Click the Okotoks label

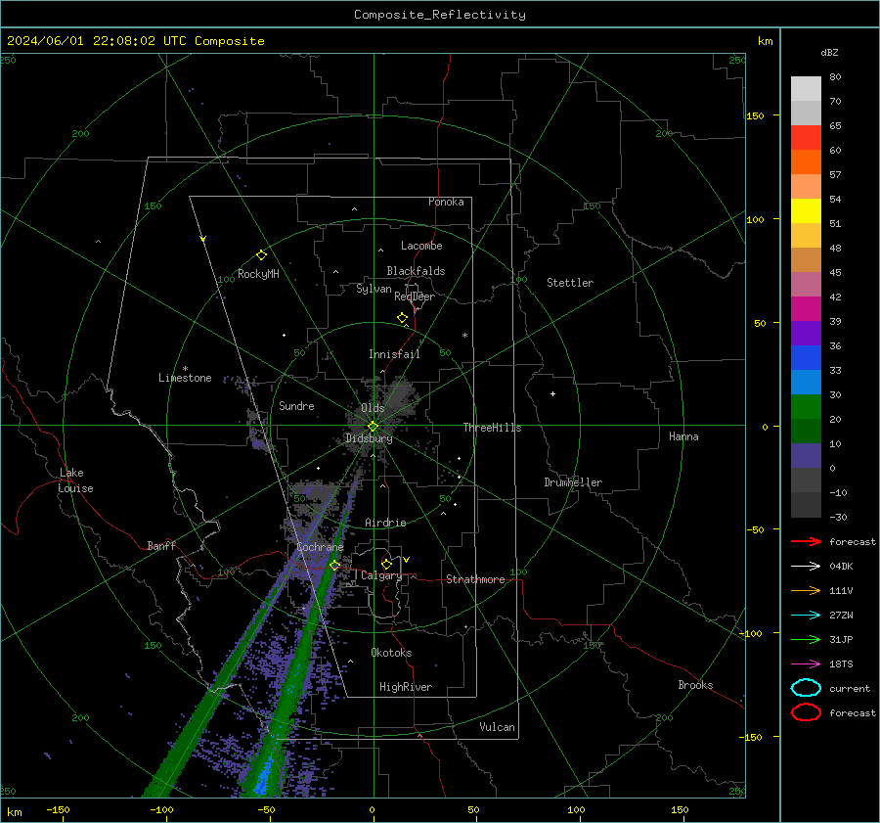(391, 653)
